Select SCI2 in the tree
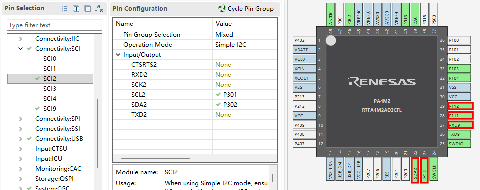Viewport: 480px width, 190px height. point(50,78)
